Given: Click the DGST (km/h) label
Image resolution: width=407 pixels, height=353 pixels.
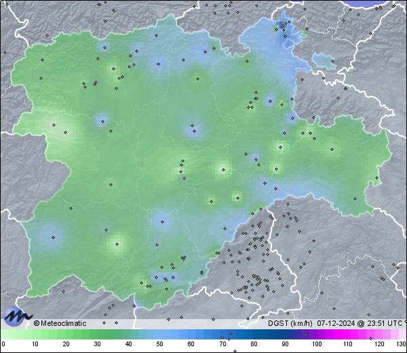Looking at the screenshot, I should coord(290,323).
